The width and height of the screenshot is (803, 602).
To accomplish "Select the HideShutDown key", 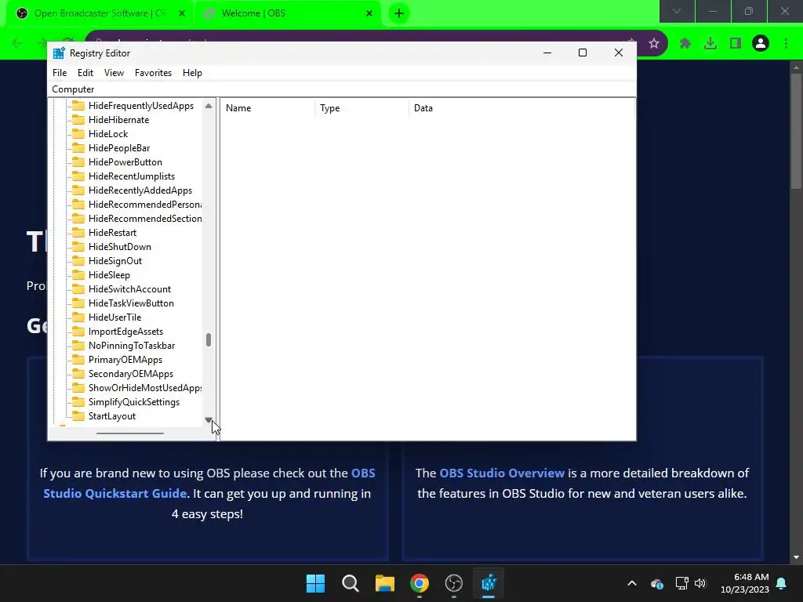I will [x=120, y=247].
